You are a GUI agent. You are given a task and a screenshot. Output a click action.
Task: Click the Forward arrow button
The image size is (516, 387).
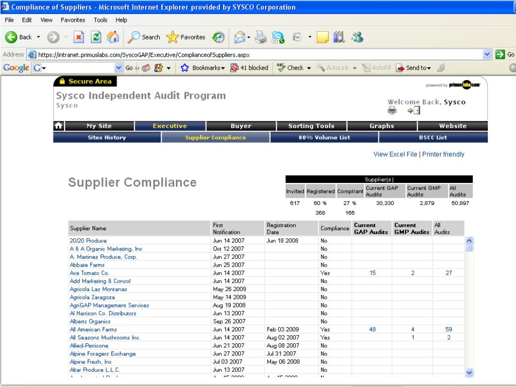(53, 37)
